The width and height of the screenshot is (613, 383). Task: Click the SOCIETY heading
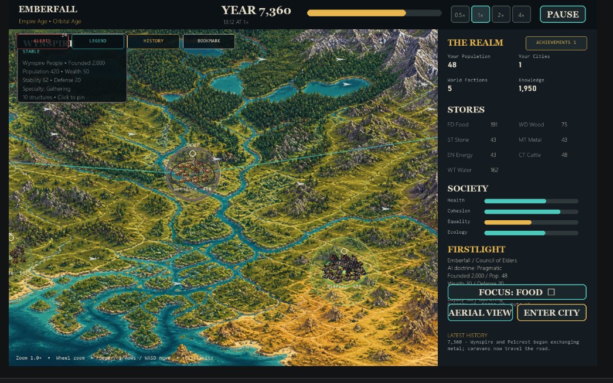[468, 189]
